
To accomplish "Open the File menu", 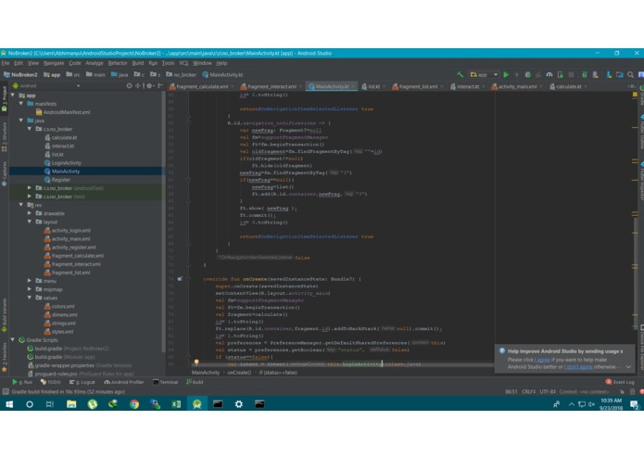I will (6, 63).
